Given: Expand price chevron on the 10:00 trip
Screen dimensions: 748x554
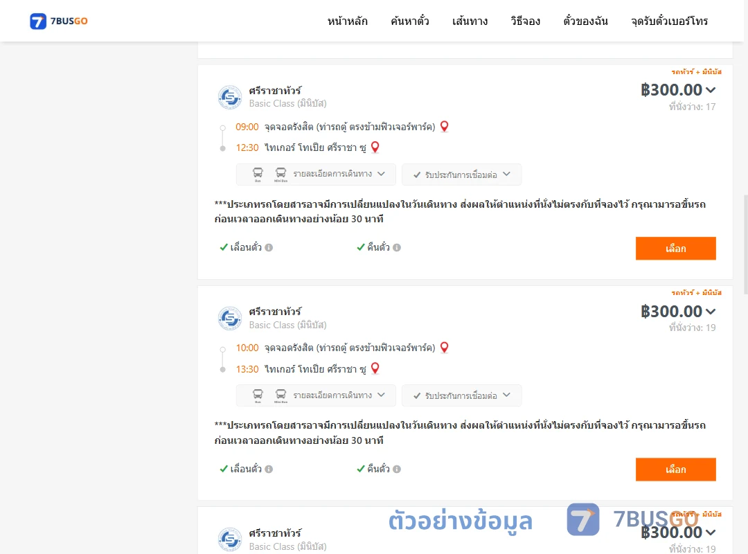Looking at the screenshot, I should [711, 312].
